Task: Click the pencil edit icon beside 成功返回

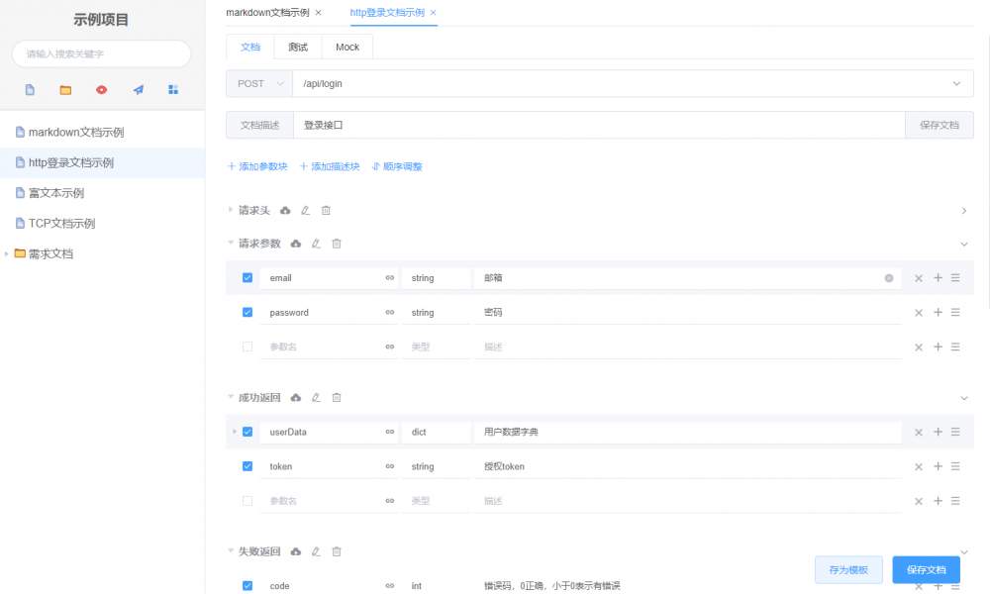Action: [316, 398]
